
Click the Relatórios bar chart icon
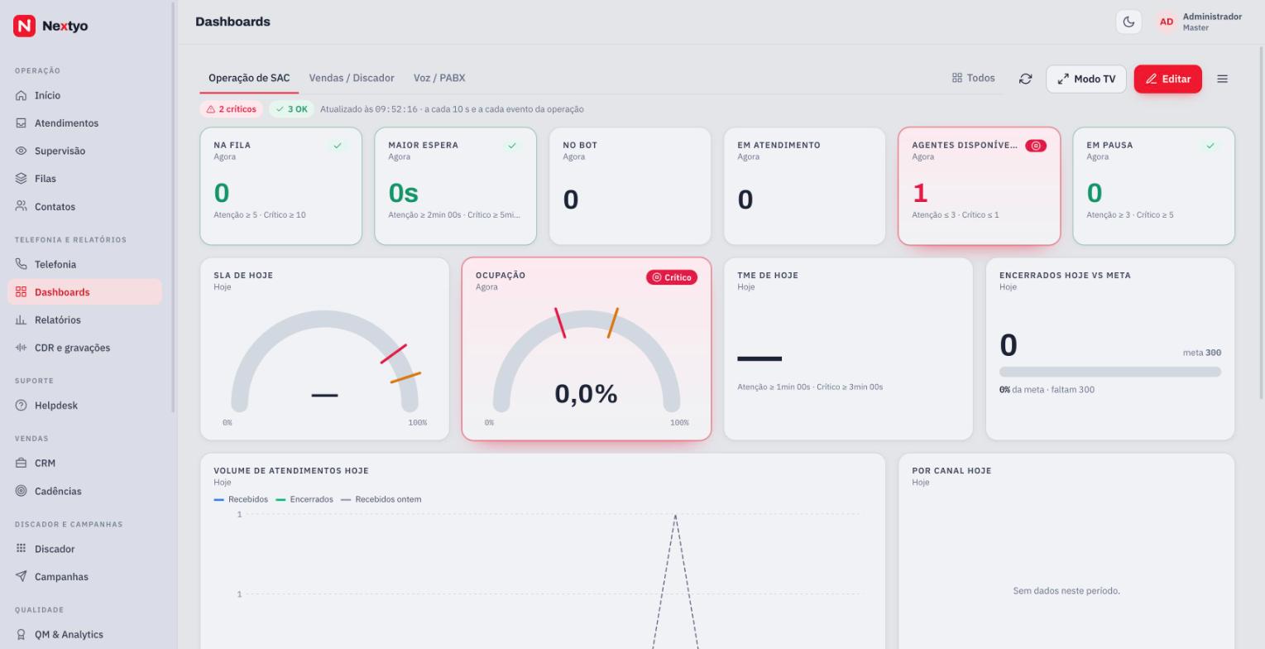[x=21, y=320]
